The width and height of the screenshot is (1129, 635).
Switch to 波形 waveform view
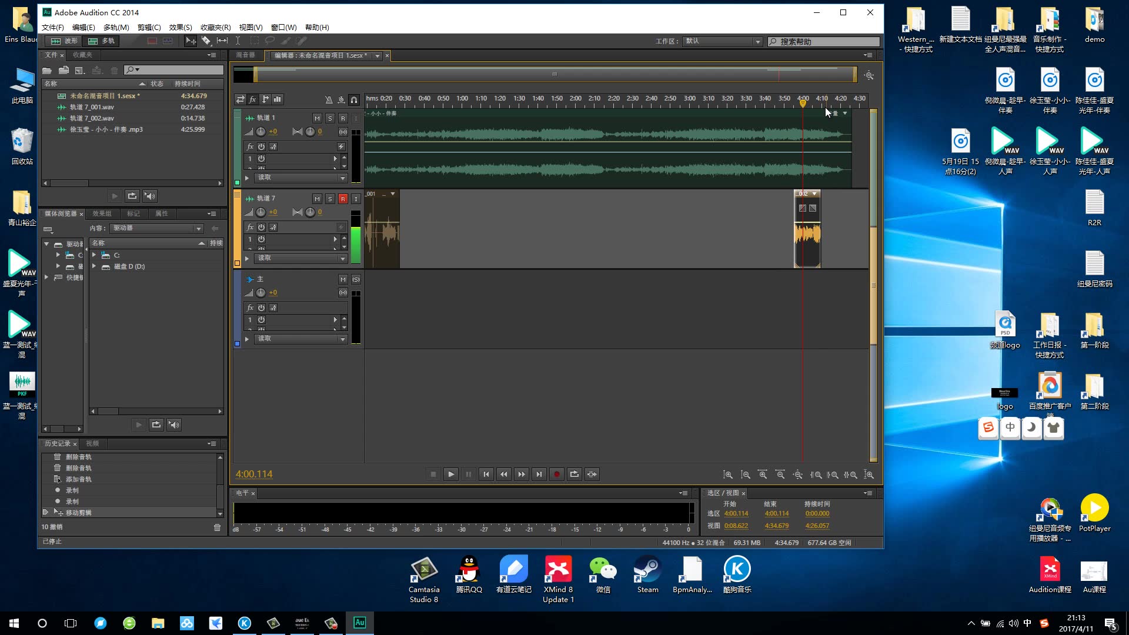click(x=65, y=41)
